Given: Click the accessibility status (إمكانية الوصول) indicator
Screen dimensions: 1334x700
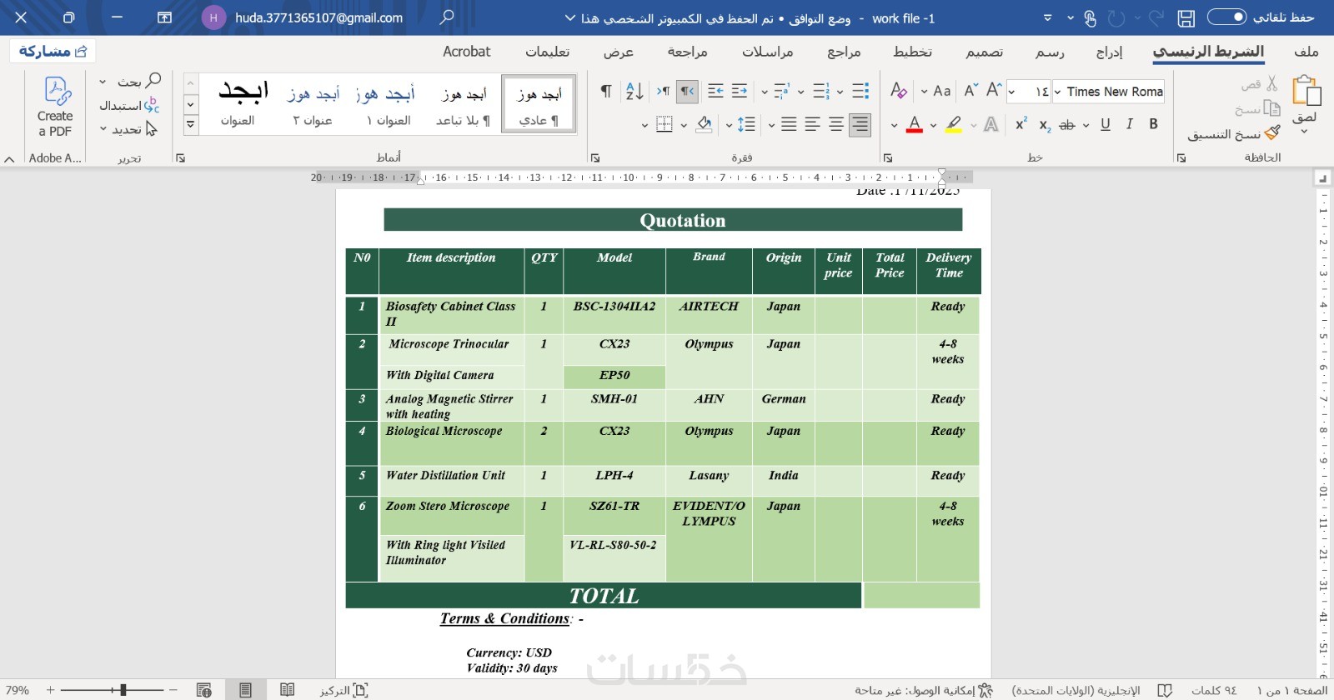Looking at the screenshot, I should click(924, 690).
